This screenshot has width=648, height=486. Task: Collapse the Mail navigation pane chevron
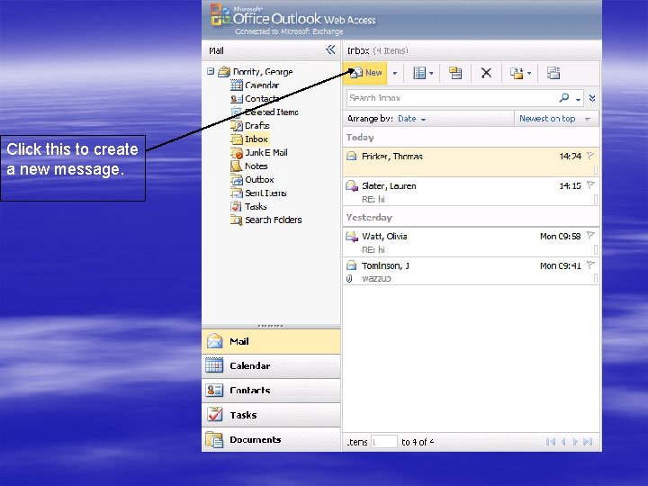(x=330, y=50)
